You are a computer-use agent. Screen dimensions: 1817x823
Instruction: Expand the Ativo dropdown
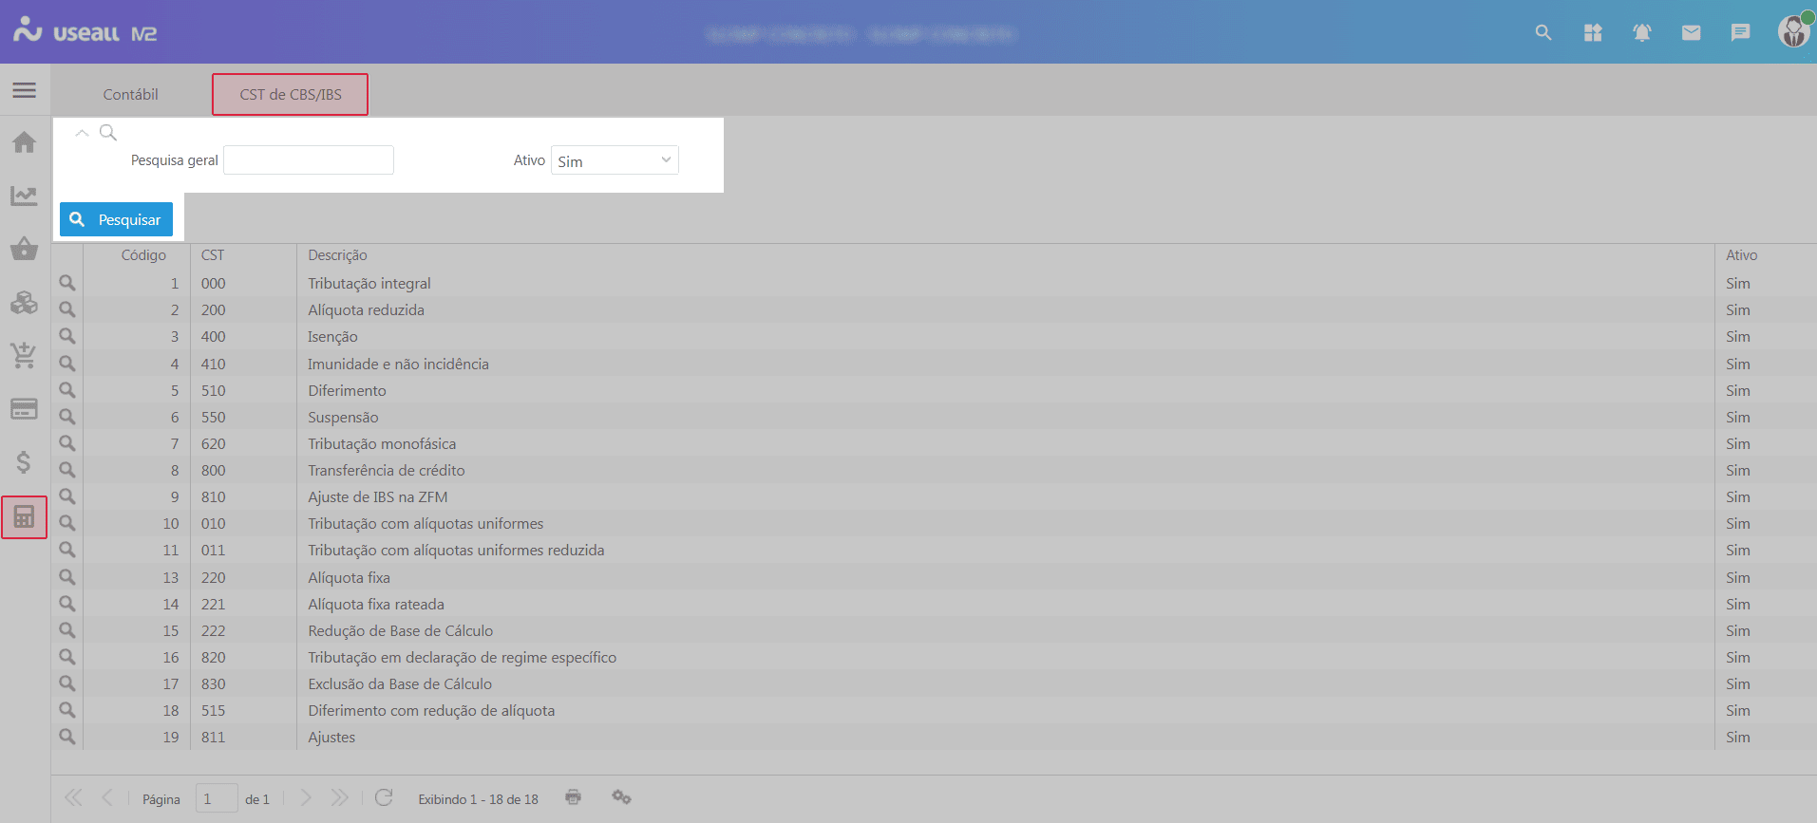point(615,160)
